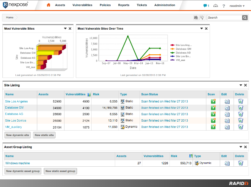Delete the VM_auxiliary site
Image resolution: width=251 pixels, height=187 pixels.
(x=240, y=127)
